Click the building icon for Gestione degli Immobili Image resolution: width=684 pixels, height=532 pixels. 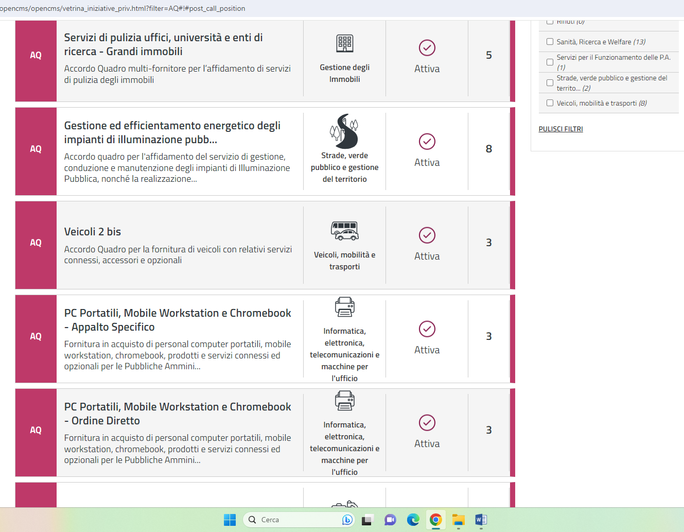coord(344,44)
